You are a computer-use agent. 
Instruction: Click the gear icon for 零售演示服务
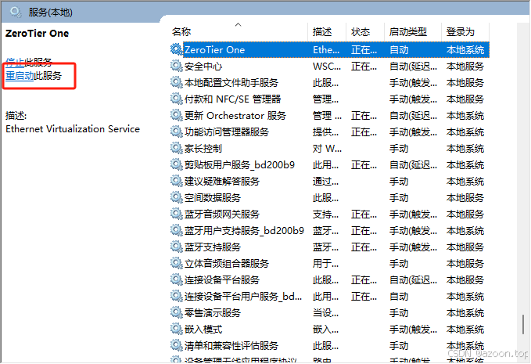176,312
